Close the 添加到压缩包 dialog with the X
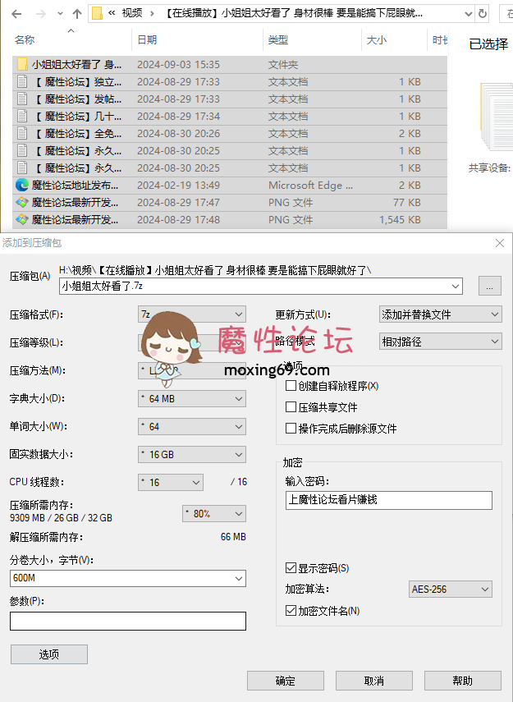 pyautogui.click(x=500, y=243)
